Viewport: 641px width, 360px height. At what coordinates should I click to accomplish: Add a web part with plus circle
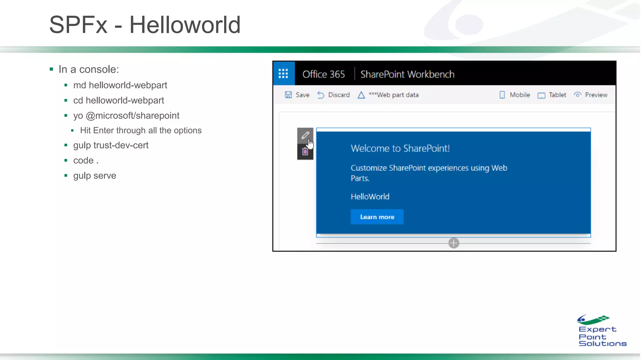click(454, 243)
